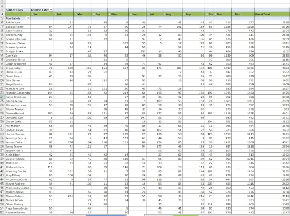This screenshot has width=290, height=216.
Task: Select the Chandler Billie row label
Action: (x=17, y=60)
